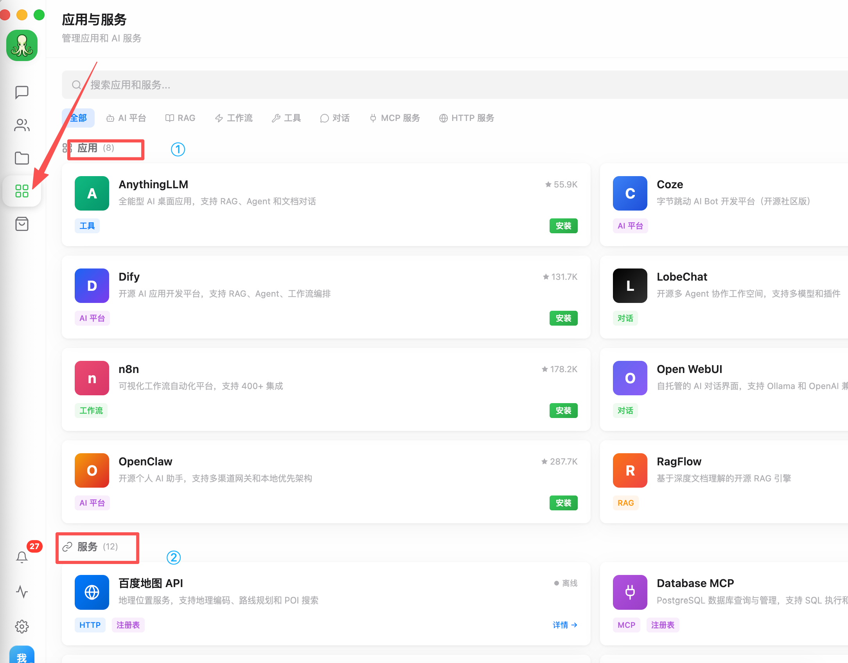Open the AnythingLLM title

click(153, 184)
